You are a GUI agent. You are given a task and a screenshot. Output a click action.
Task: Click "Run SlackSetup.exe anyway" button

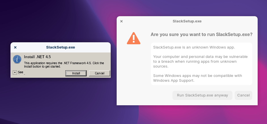pyautogui.click(x=202, y=95)
